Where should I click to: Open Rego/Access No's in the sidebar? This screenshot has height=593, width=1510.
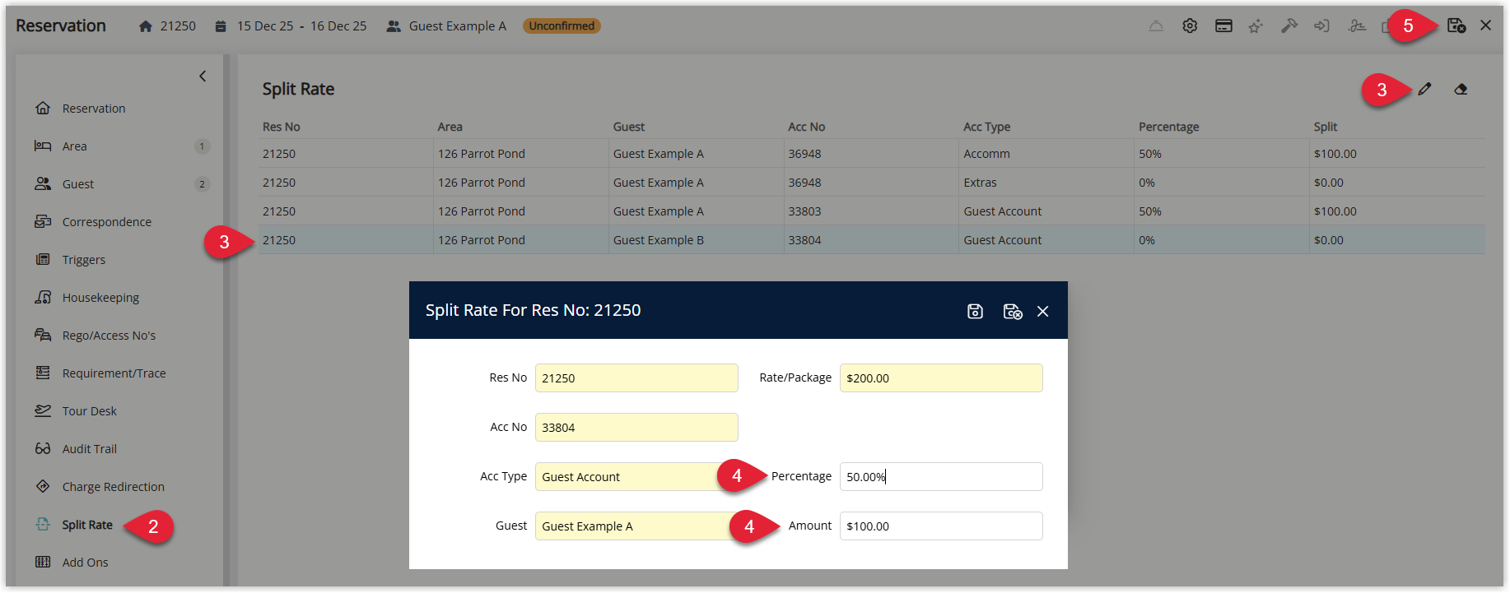[109, 336]
